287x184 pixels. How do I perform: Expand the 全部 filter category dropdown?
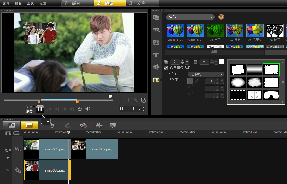[190, 17]
